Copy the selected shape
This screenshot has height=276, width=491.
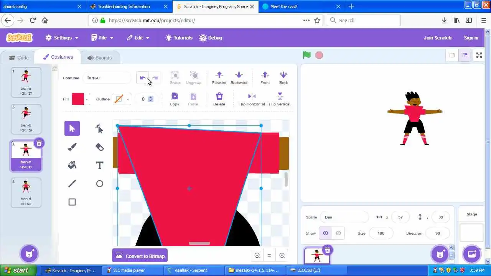pos(175,99)
